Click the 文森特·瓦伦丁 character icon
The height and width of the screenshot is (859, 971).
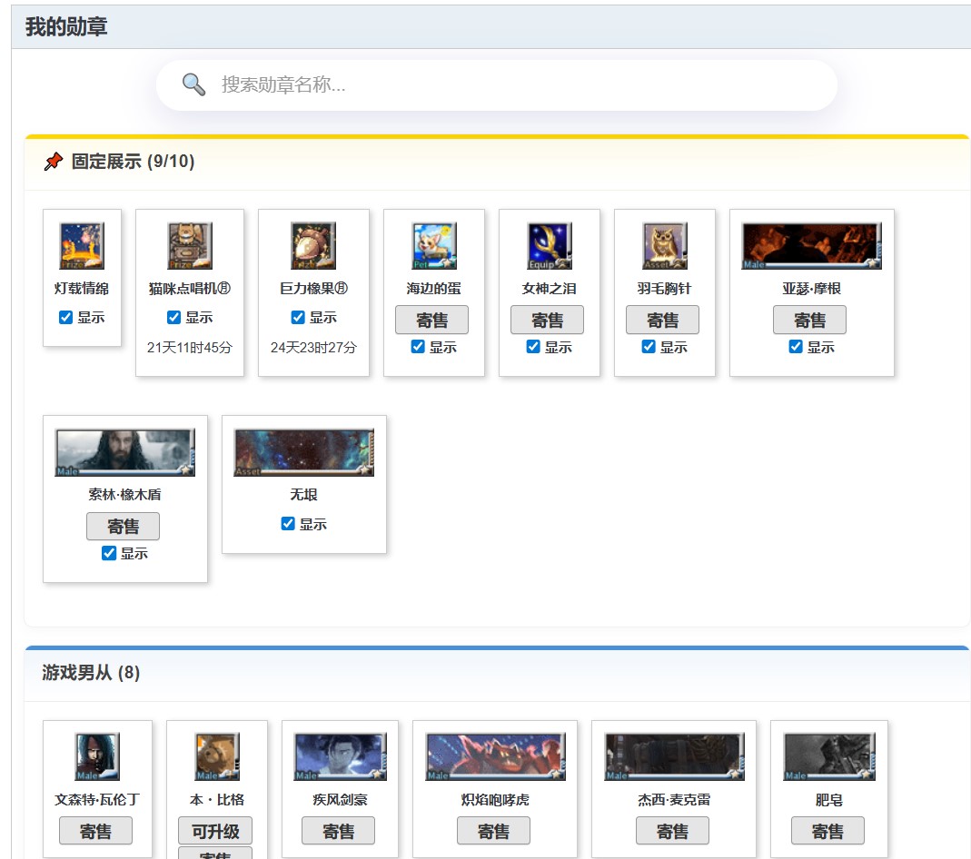[97, 757]
